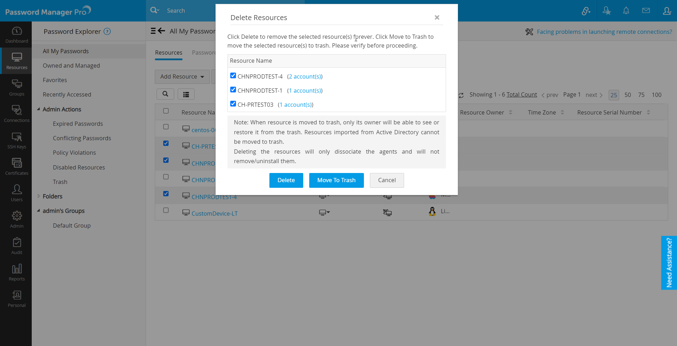Open Expired Passwords under Admin Actions
Image resolution: width=677 pixels, height=346 pixels.
[78, 124]
